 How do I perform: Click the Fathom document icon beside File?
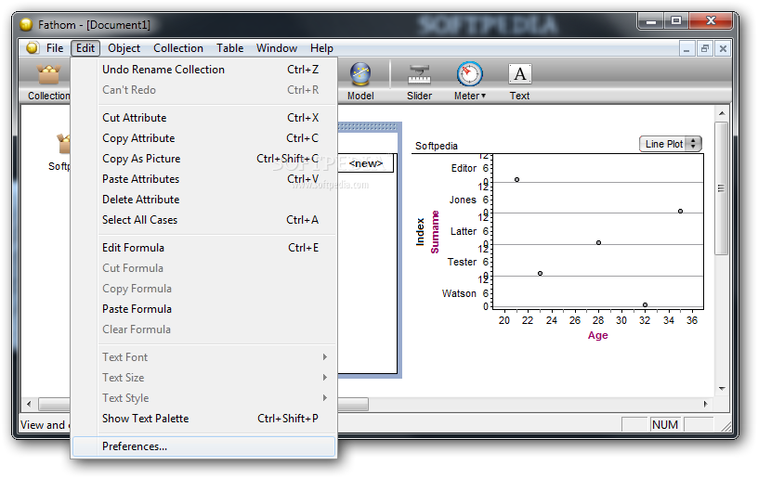33,48
